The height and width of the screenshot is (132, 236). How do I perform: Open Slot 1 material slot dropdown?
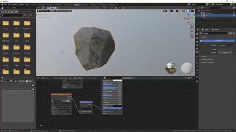pyautogui.click(x=97, y=78)
